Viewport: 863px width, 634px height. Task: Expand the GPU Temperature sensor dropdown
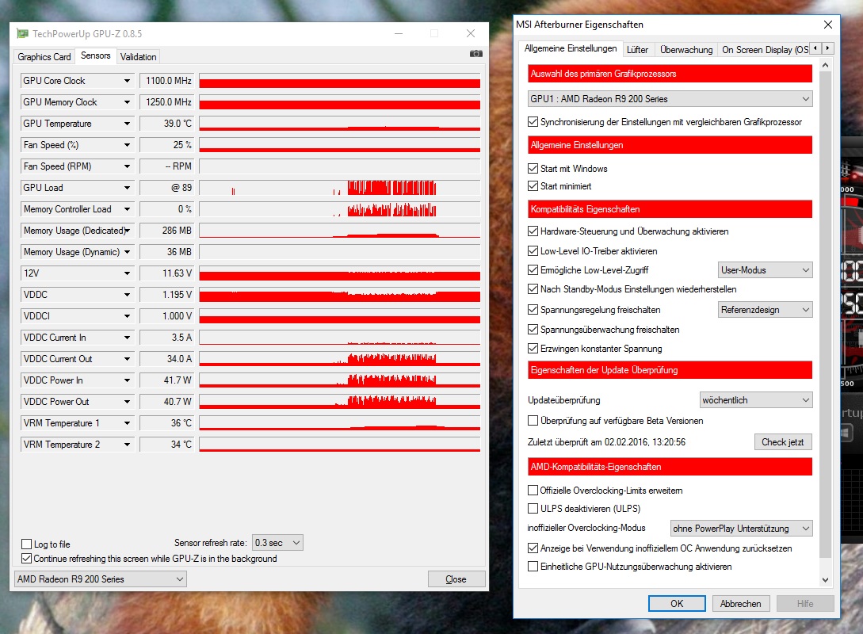(x=127, y=124)
